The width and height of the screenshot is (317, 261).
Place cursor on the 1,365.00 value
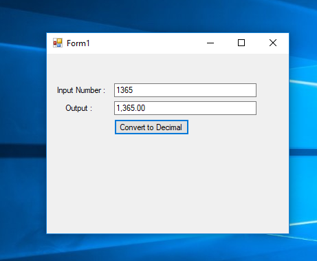tap(131, 108)
